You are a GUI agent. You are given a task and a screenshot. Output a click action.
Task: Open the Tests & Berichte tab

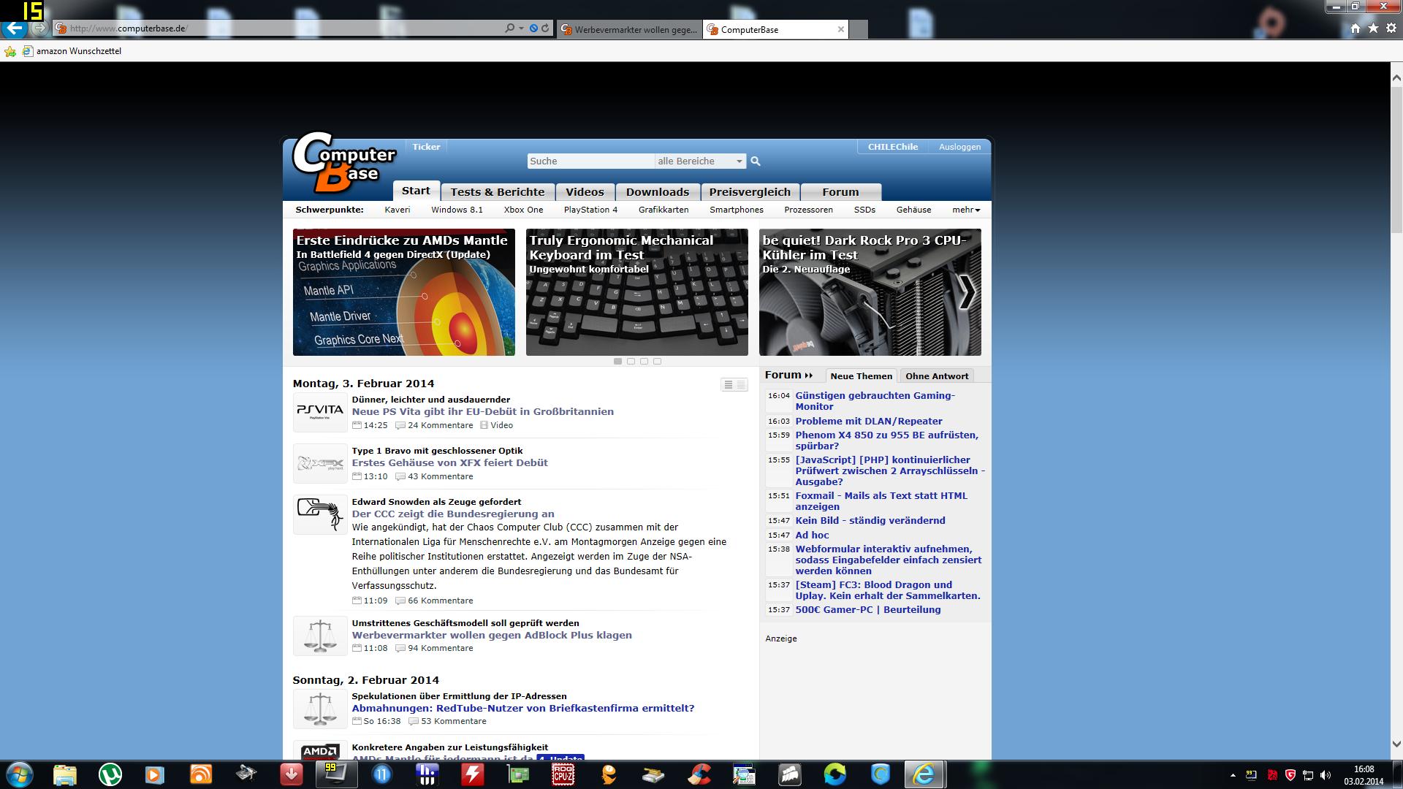(497, 191)
